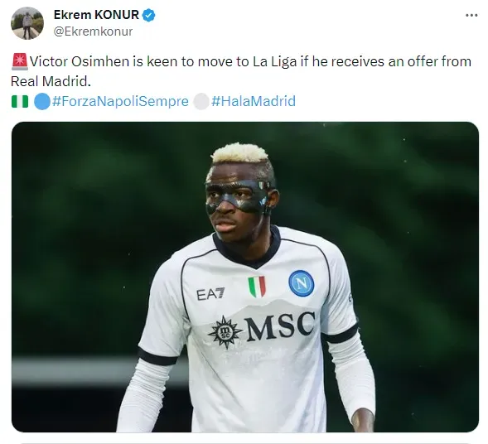Screen dimensions: 488x444
Task: Open the #ForzaNapoliSempre hashtag
Action: [120, 101]
